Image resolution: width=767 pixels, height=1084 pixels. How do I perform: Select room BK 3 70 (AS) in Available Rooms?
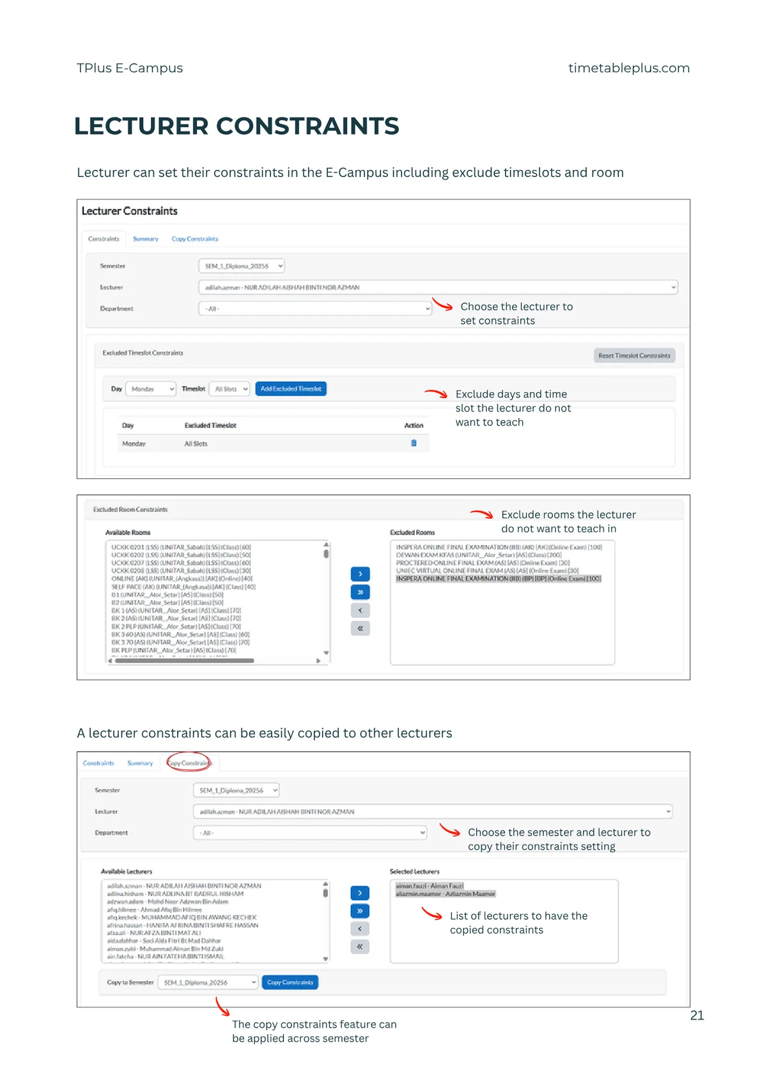[180, 642]
